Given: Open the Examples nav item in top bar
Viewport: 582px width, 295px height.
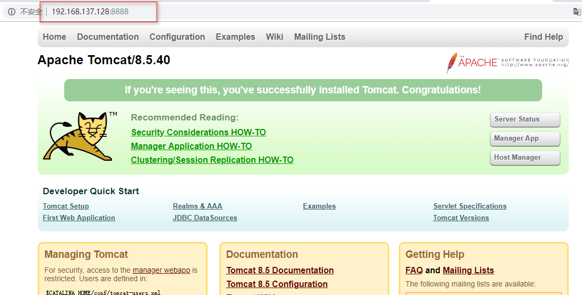Looking at the screenshot, I should pyautogui.click(x=235, y=37).
